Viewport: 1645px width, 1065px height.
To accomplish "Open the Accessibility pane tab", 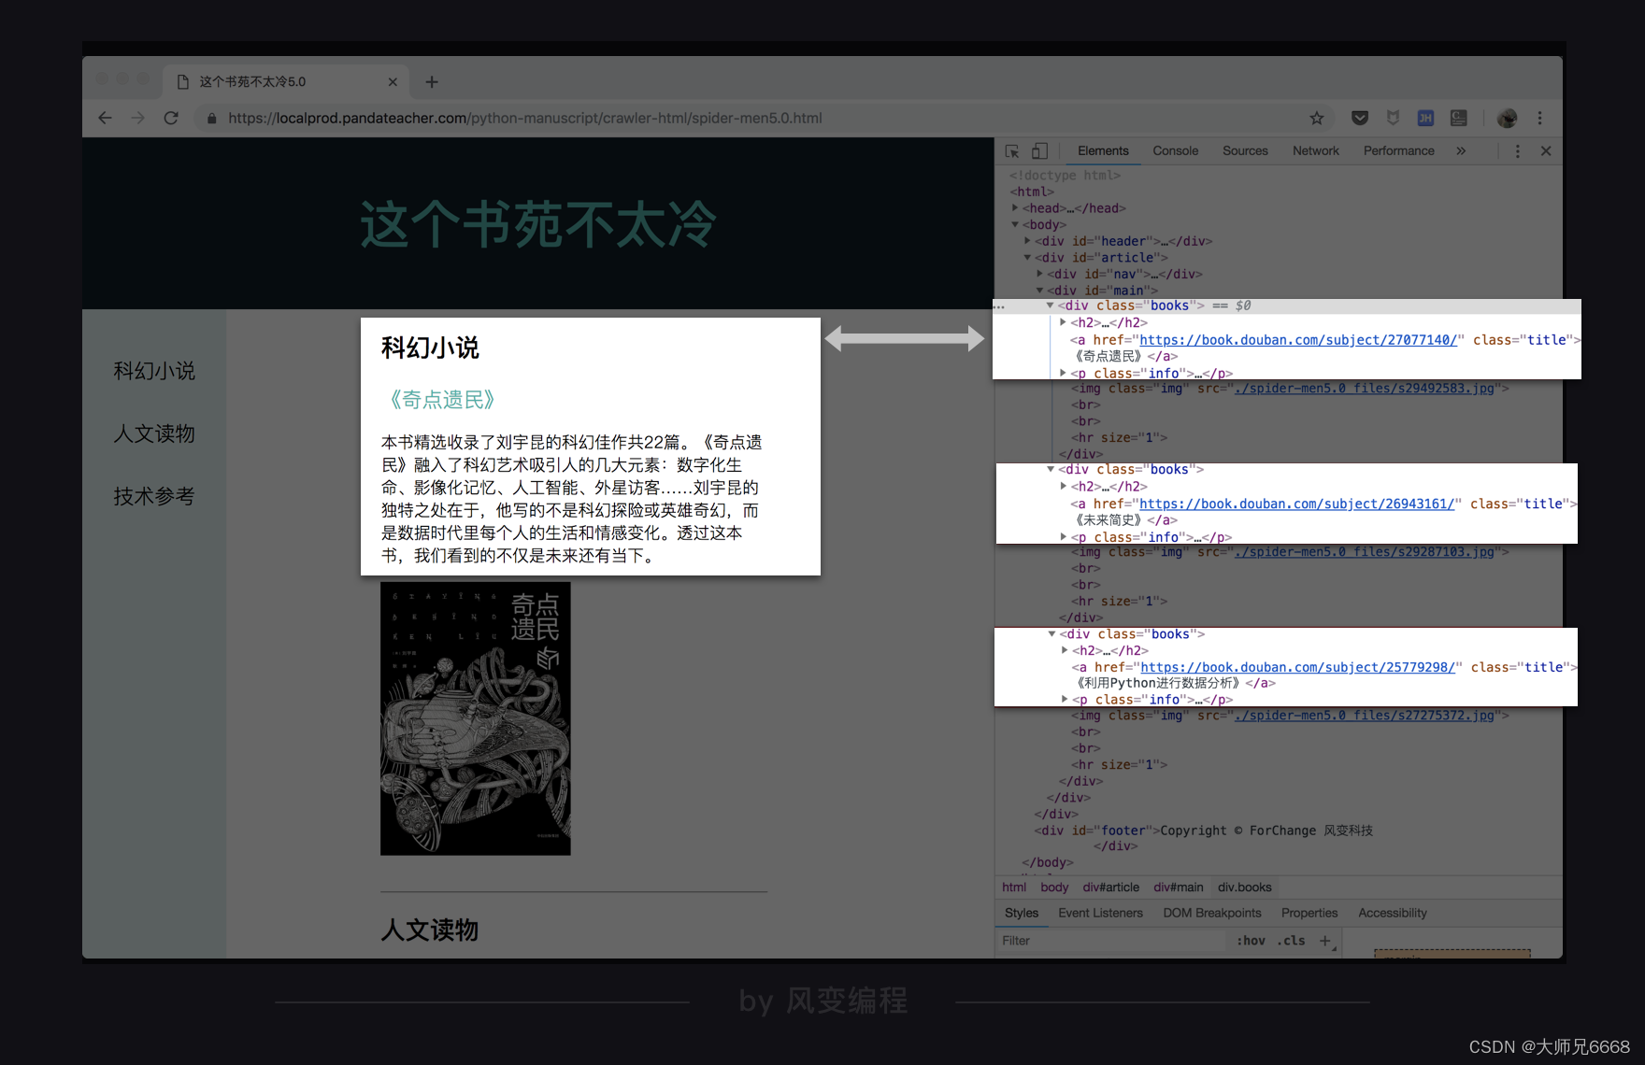I will point(1393,913).
